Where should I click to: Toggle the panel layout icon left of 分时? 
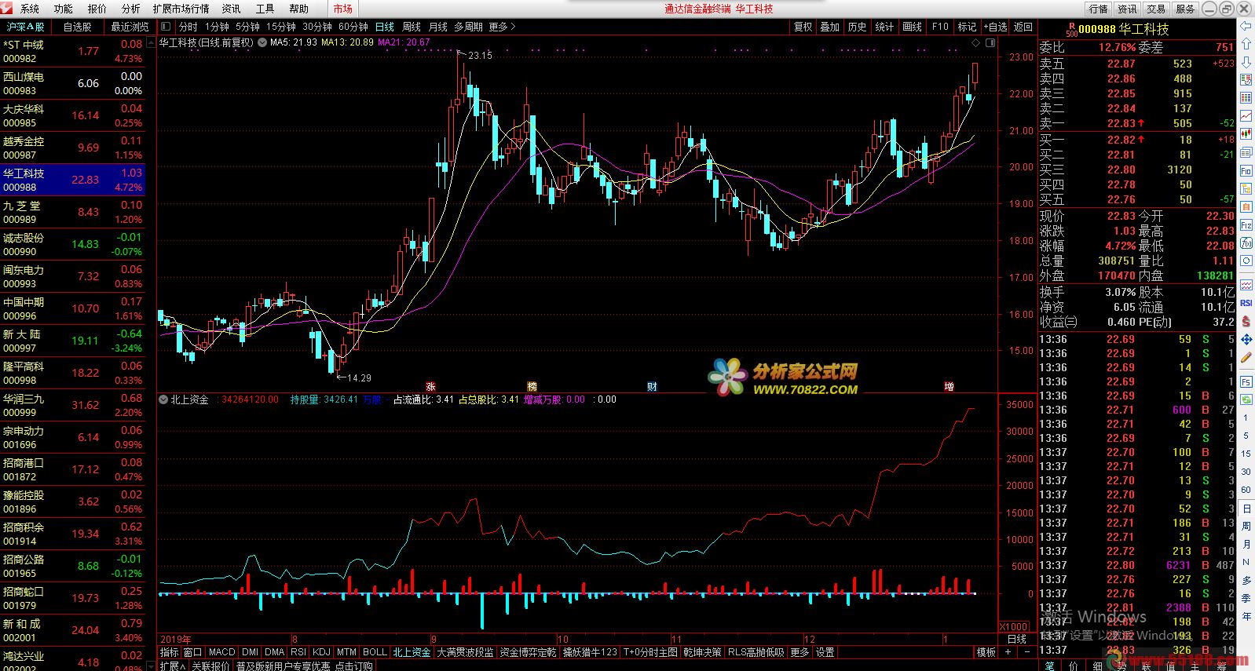click(166, 27)
